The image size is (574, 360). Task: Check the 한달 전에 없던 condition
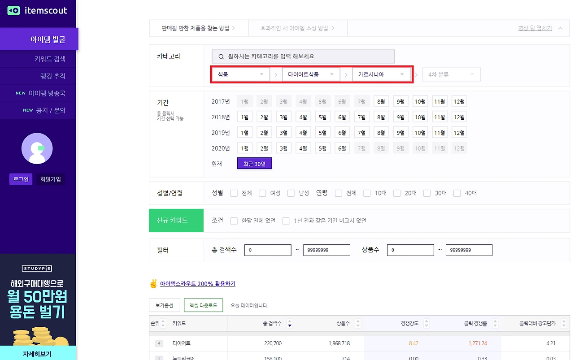(234, 221)
